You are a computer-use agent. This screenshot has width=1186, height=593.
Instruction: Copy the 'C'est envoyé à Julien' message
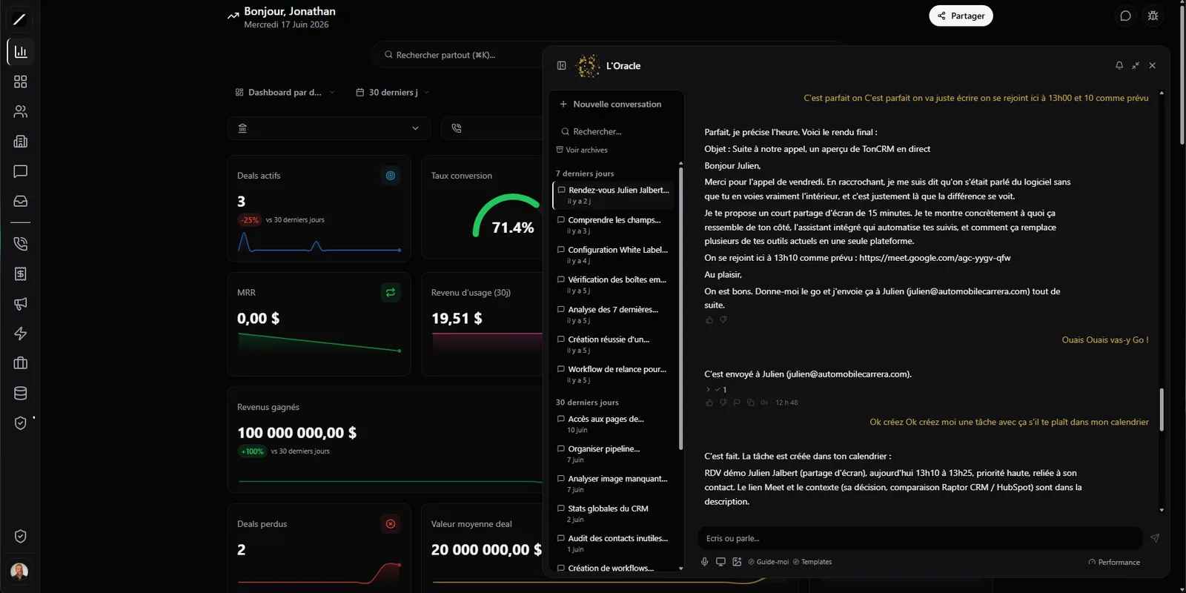751,402
